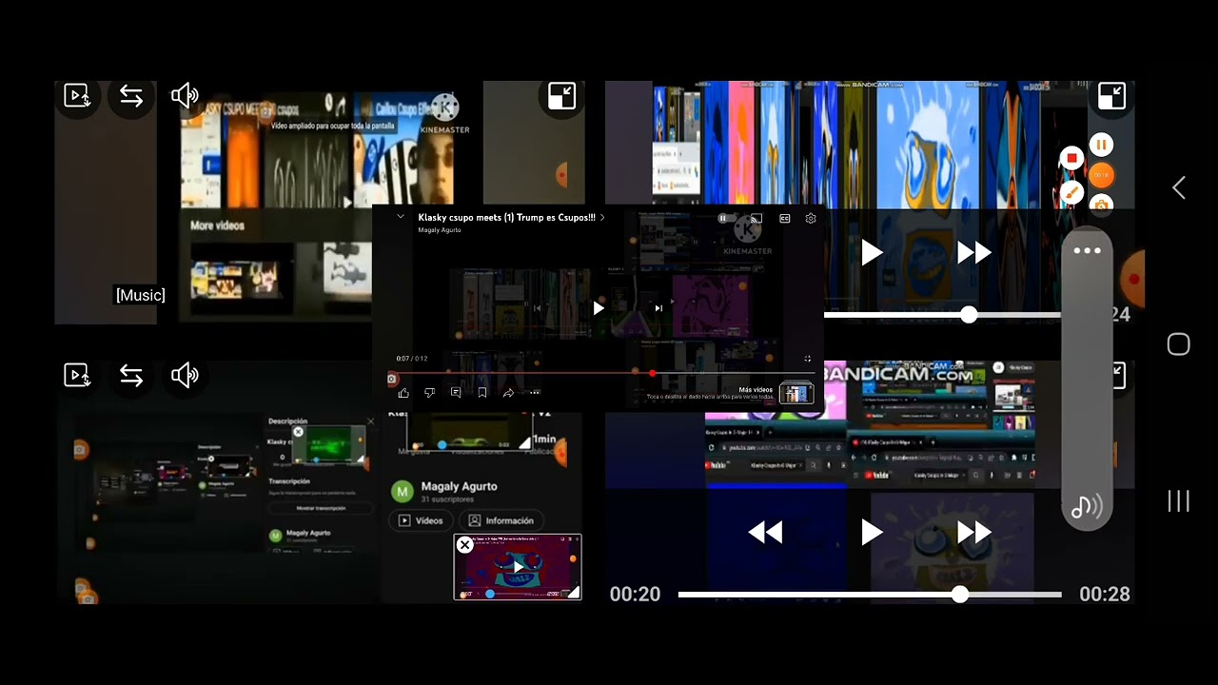Play the video beside the volume panel dots
The image size is (1218, 685).
click(x=872, y=252)
